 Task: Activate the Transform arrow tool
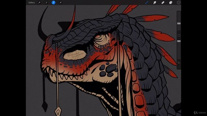tap(60, 3)
